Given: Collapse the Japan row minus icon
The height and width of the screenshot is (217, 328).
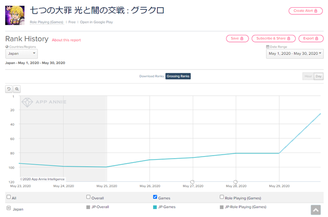Looking at the screenshot, I should click(x=9, y=208).
